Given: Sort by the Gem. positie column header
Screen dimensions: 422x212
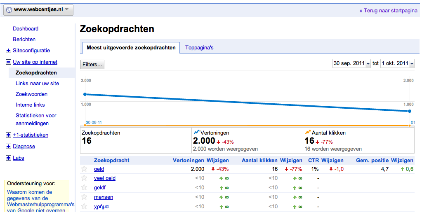Looking at the screenshot, I should point(372,161).
